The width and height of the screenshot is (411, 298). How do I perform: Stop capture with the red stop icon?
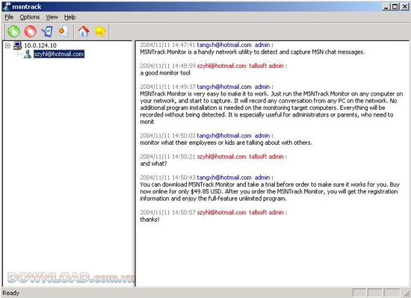tap(31, 31)
